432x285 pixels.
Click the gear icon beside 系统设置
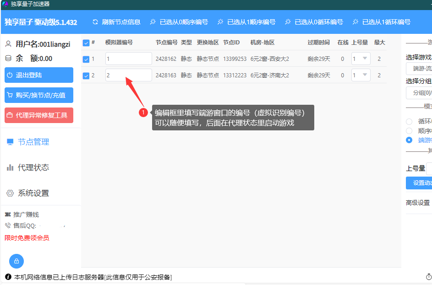tap(10, 193)
